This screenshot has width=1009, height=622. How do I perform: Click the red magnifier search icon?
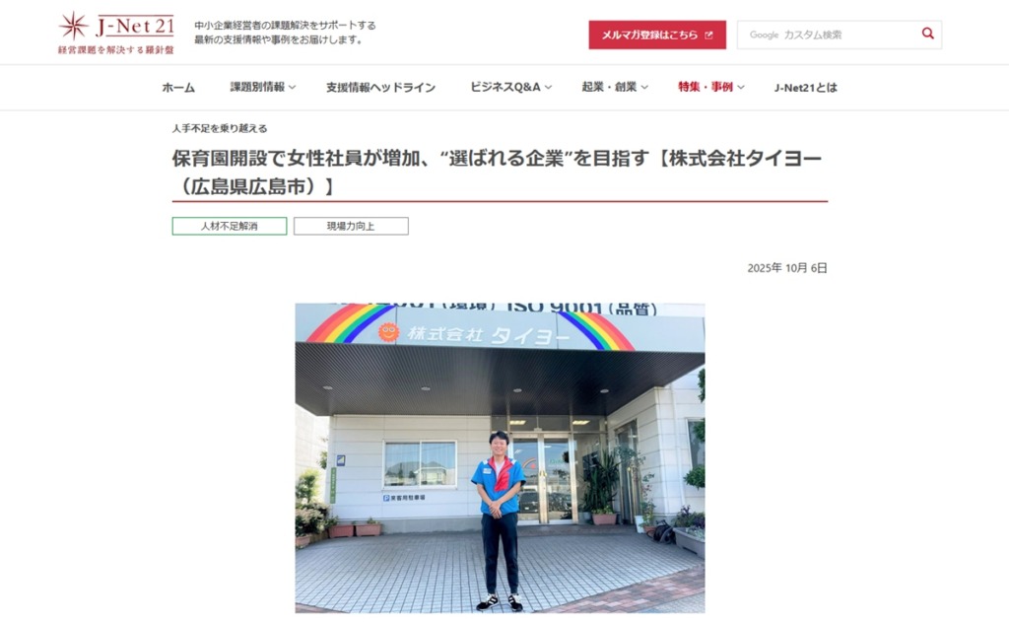tap(927, 34)
